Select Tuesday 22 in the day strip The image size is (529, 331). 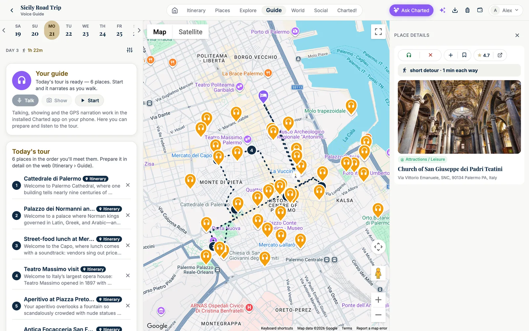pyautogui.click(x=69, y=30)
